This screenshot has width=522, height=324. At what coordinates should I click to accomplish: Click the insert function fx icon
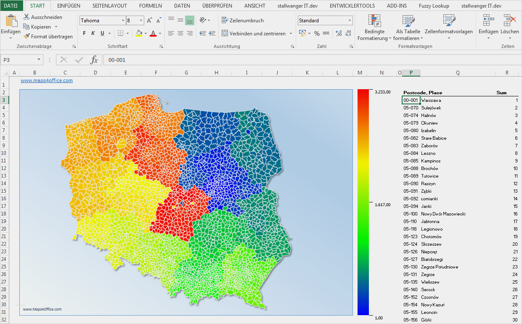pos(94,60)
